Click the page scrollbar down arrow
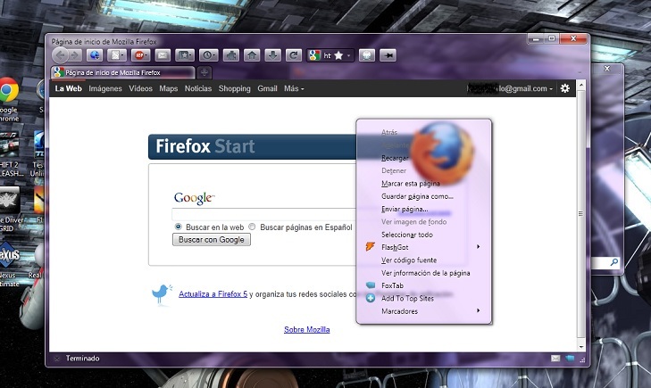Viewport: 651px width, 388px height. click(x=581, y=347)
